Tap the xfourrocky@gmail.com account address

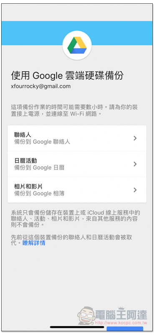point(40,86)
